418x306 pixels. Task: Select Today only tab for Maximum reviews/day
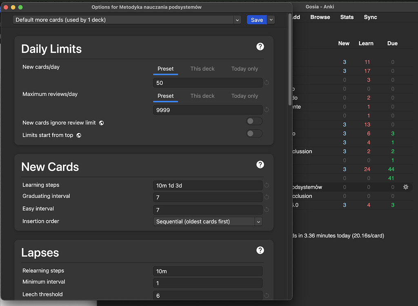click(245, 96)
